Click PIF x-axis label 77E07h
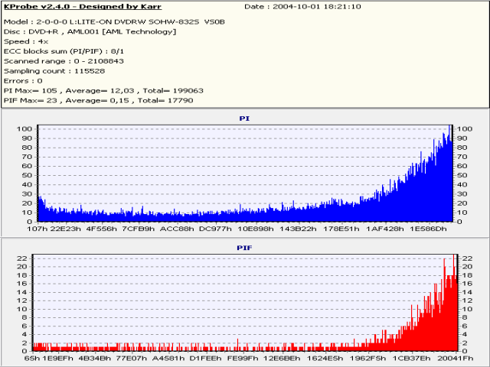The height and width of the screenshot is (367, 490). pyautogui.click(x=131, y=359)
